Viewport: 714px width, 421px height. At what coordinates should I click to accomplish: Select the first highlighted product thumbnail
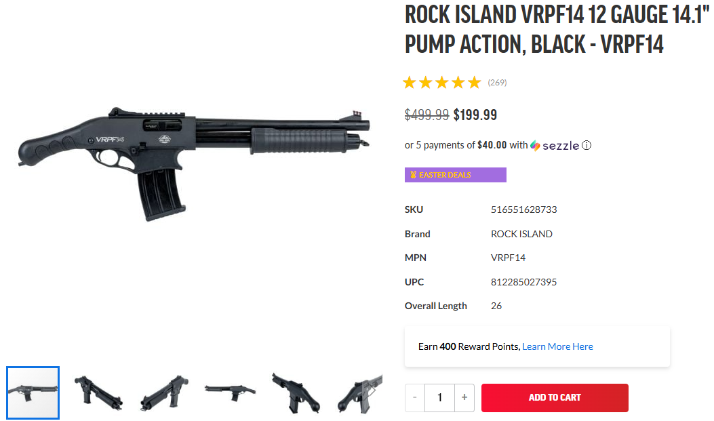click(33, 392)
